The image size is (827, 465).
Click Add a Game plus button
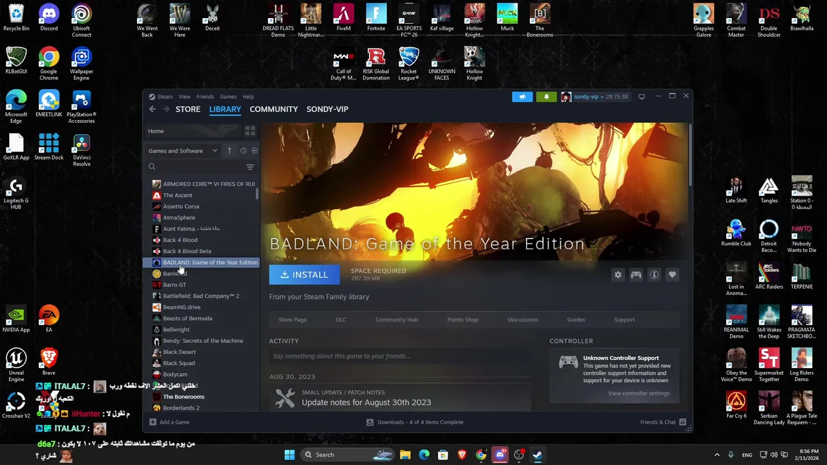(x=170, y=422)
